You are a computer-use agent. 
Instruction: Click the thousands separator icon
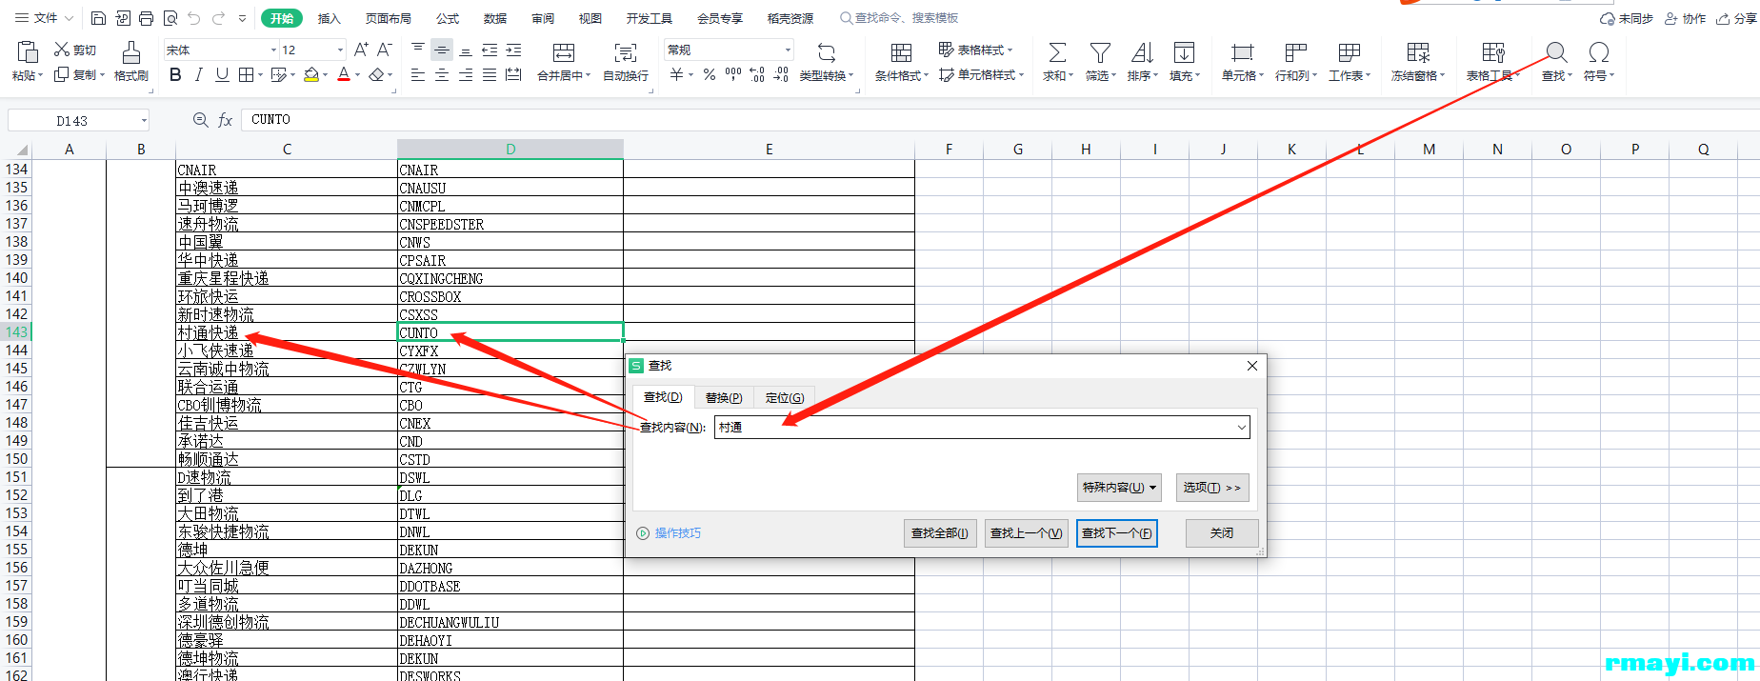733,74
